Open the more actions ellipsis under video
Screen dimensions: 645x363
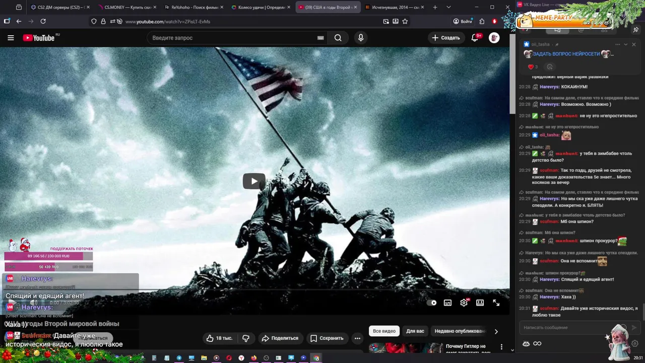[x=357, y=338]
